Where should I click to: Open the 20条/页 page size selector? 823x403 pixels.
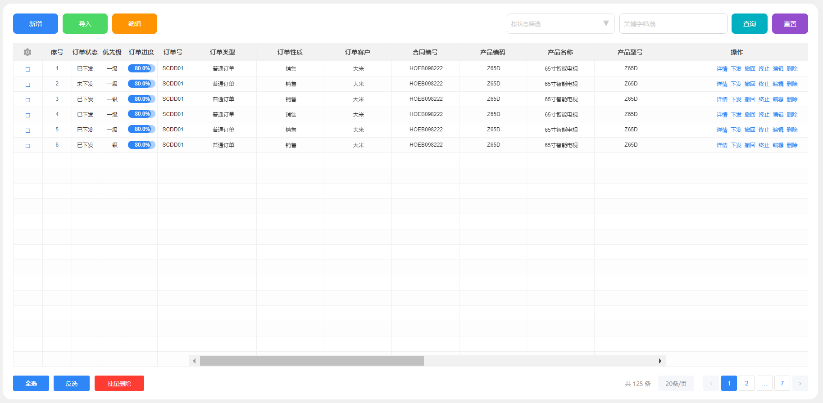click(676, 383)
